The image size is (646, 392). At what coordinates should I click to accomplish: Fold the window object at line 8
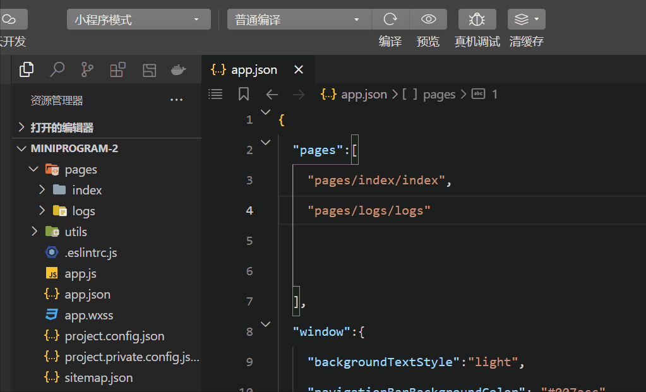click(266, 324)
